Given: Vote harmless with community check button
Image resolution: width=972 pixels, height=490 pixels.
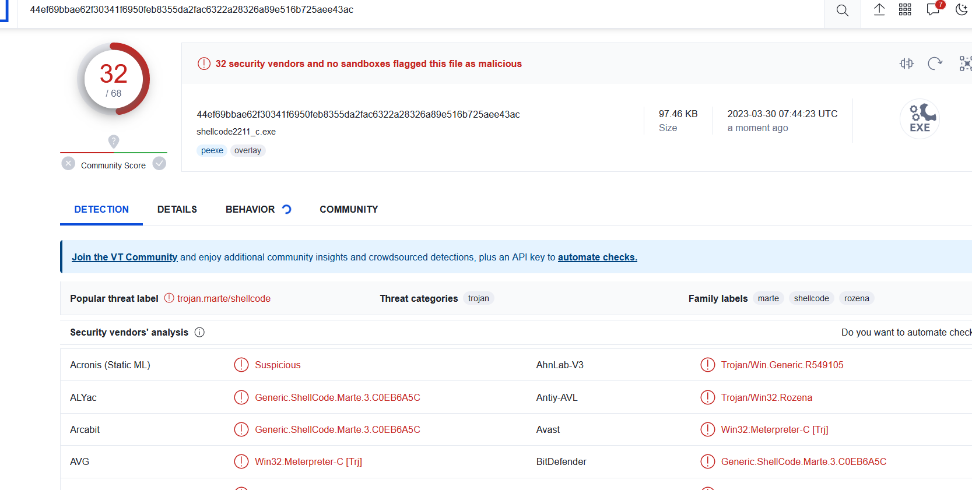Looking at the screenshot, I should click(159, 164).
